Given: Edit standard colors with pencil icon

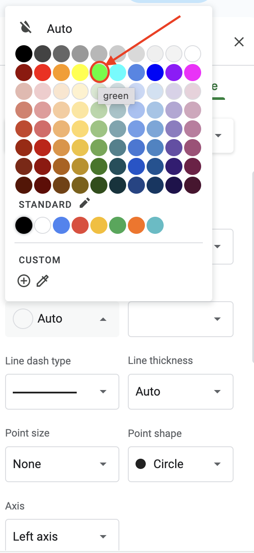Looking at the screenshot, I should click(85, 203).
